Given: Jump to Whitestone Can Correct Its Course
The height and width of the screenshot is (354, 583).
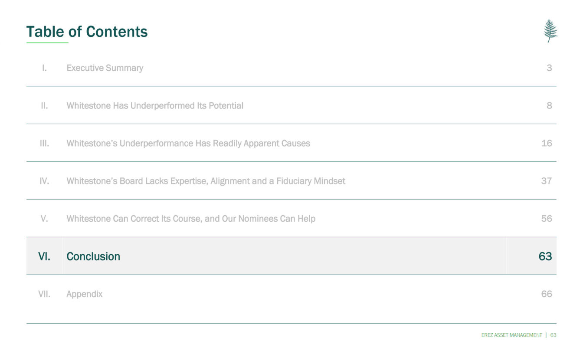Looking at the screenshot, I should coord(191,219).
